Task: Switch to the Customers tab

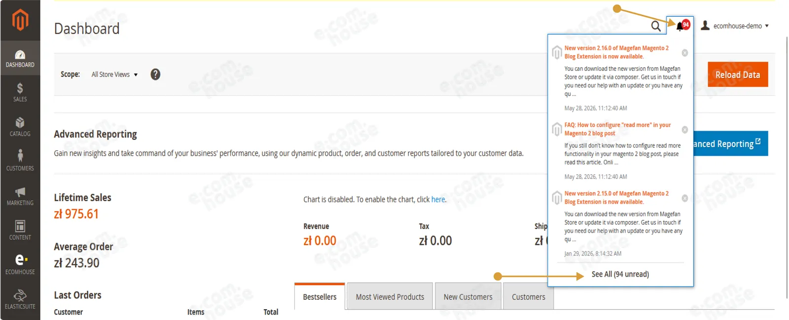Action: [528, 297]
